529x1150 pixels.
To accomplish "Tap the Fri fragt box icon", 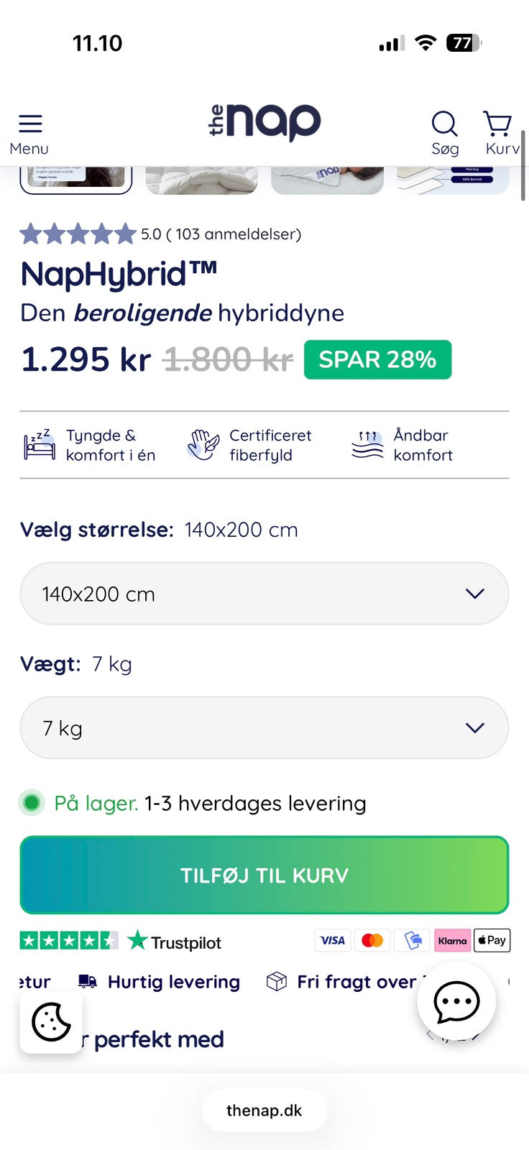I will (x=277, y=982).
